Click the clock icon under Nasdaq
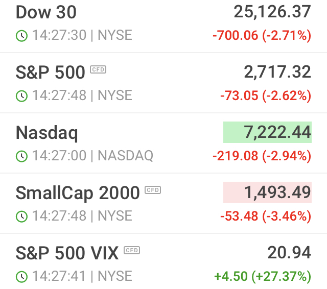 21,156
